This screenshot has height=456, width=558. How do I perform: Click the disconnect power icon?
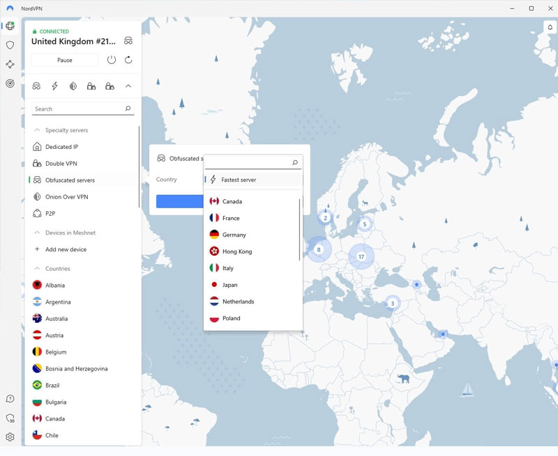112,60
